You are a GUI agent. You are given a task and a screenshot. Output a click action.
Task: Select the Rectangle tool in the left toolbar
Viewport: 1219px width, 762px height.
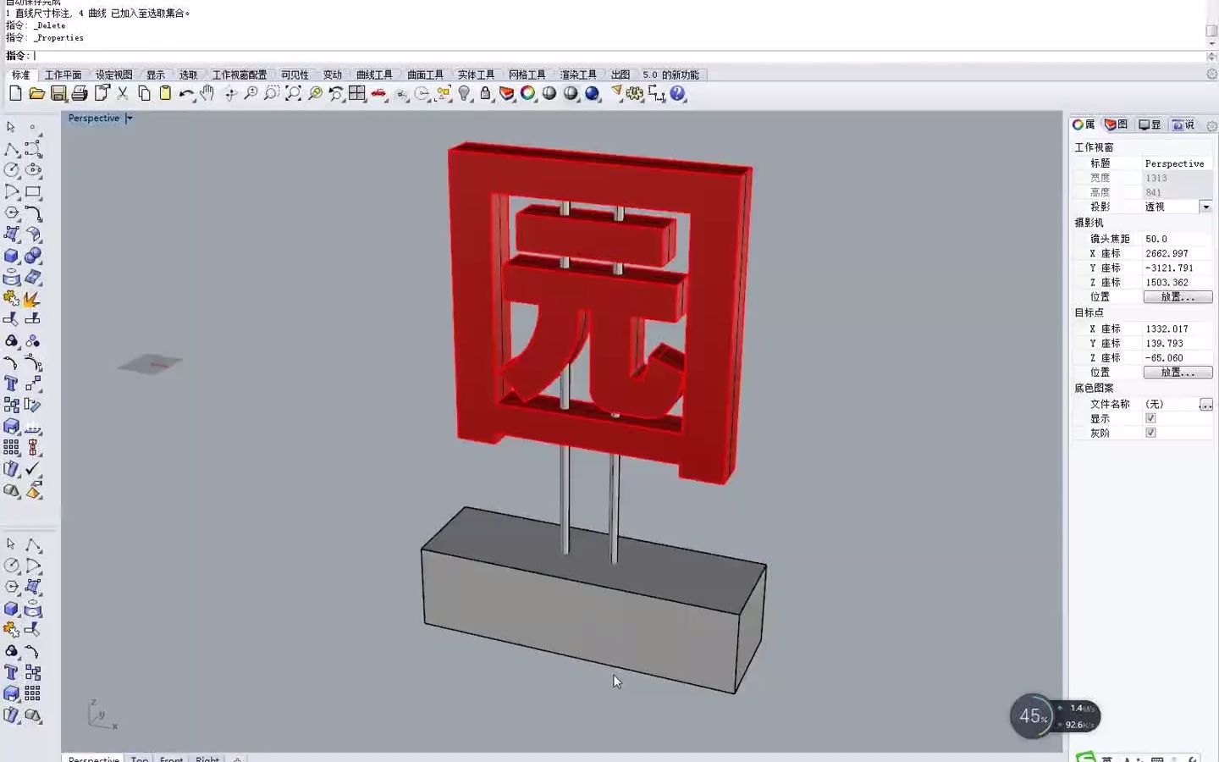[x=33, y=192]
